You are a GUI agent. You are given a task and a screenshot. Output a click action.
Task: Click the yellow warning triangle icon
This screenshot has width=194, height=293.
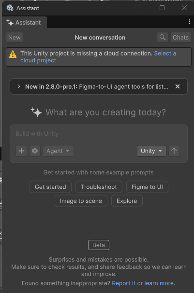tap(13, 54)
